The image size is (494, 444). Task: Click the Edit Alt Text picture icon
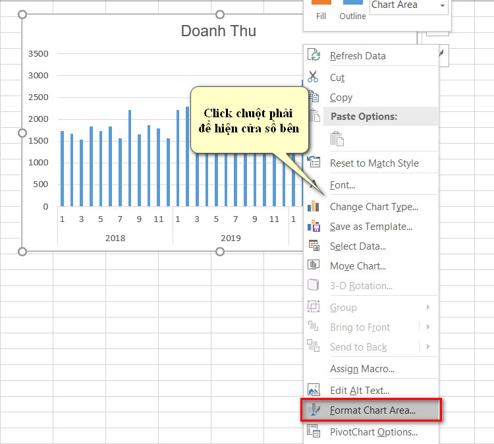point(314,390)
